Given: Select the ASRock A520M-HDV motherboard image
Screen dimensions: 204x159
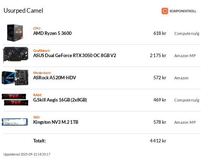Looking at the screenshot, I should (15, 78).
